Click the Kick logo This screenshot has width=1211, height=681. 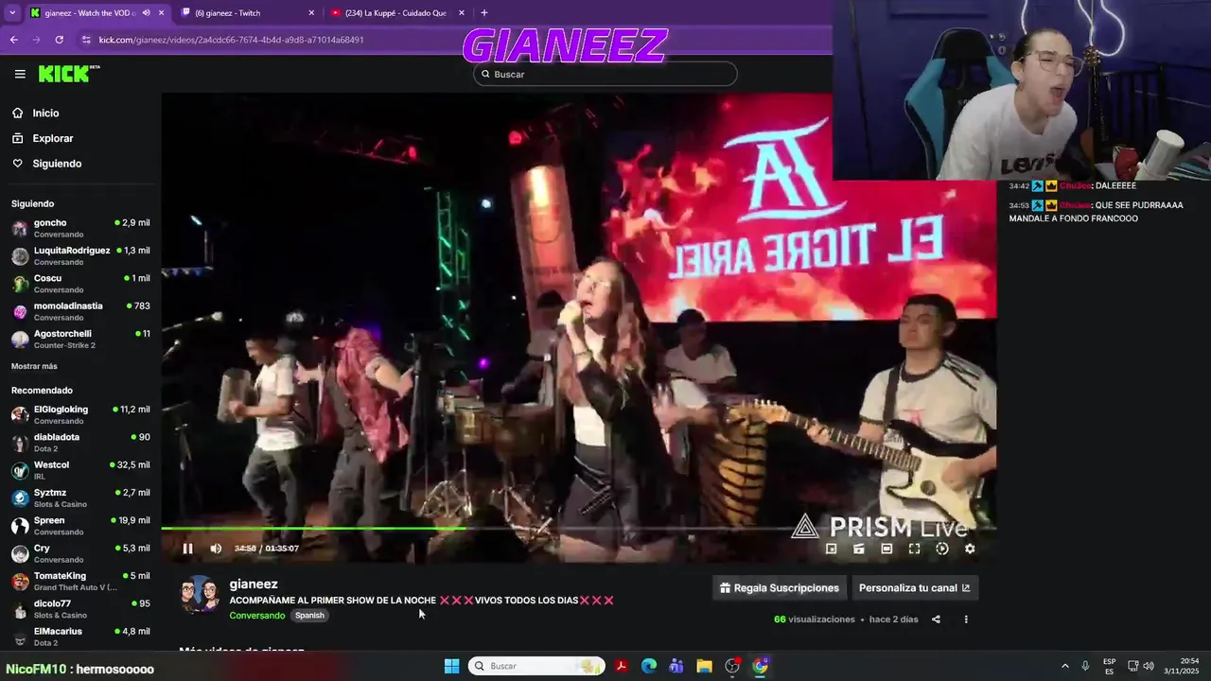(69, 74)
